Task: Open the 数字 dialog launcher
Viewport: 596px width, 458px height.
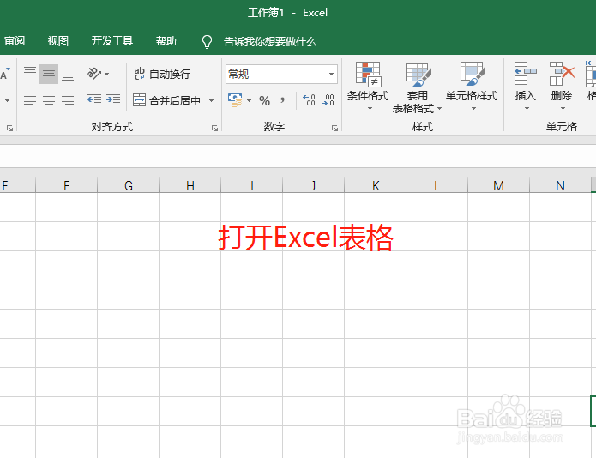Action: 334,129
